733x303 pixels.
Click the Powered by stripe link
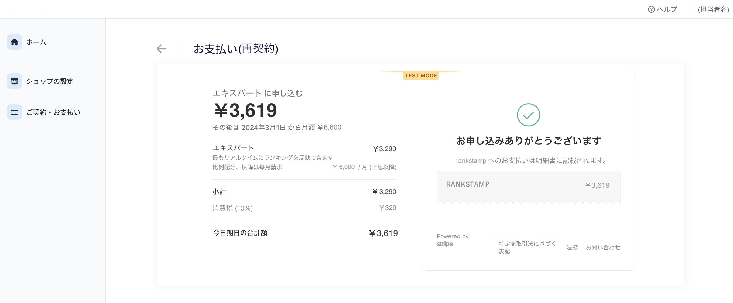453,240
